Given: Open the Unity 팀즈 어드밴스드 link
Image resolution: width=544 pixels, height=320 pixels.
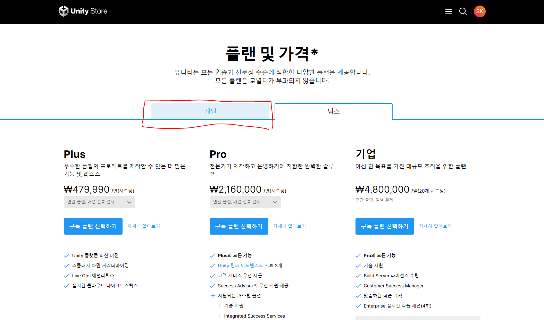Looking at the screenshot, I should tap(241, 266).
